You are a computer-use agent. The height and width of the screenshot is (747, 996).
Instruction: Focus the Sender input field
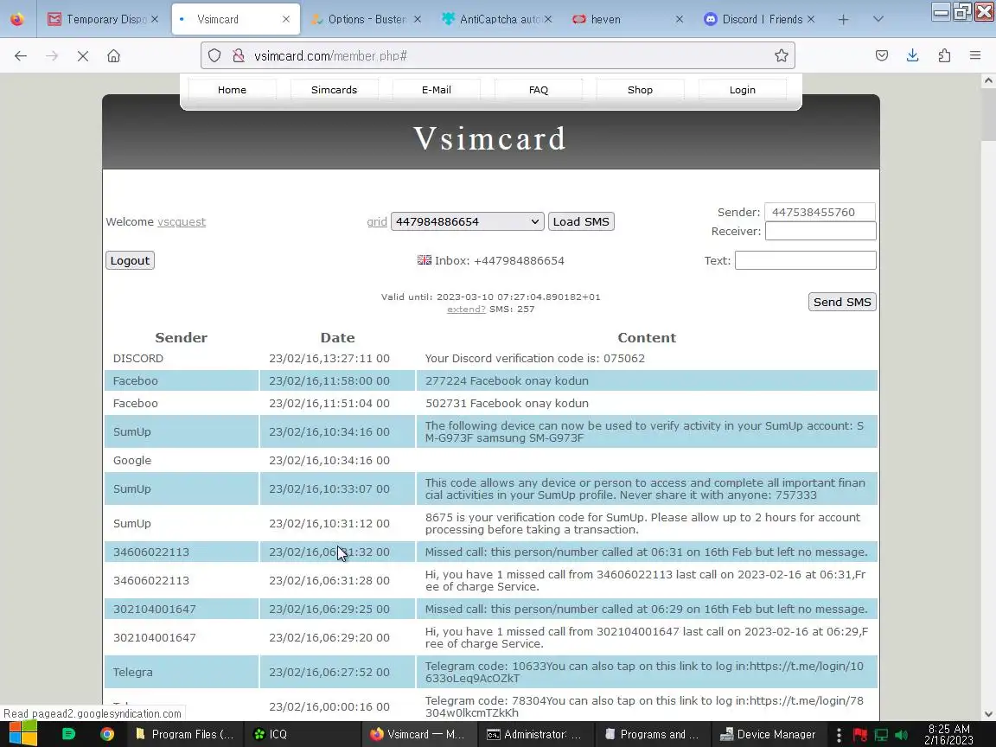820,212
